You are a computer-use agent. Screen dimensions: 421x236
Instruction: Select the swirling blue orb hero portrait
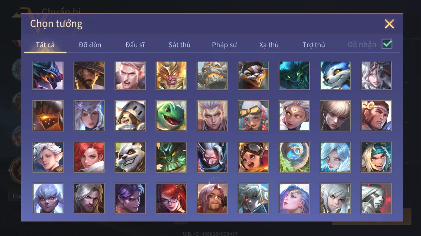[x=294, y=157]
